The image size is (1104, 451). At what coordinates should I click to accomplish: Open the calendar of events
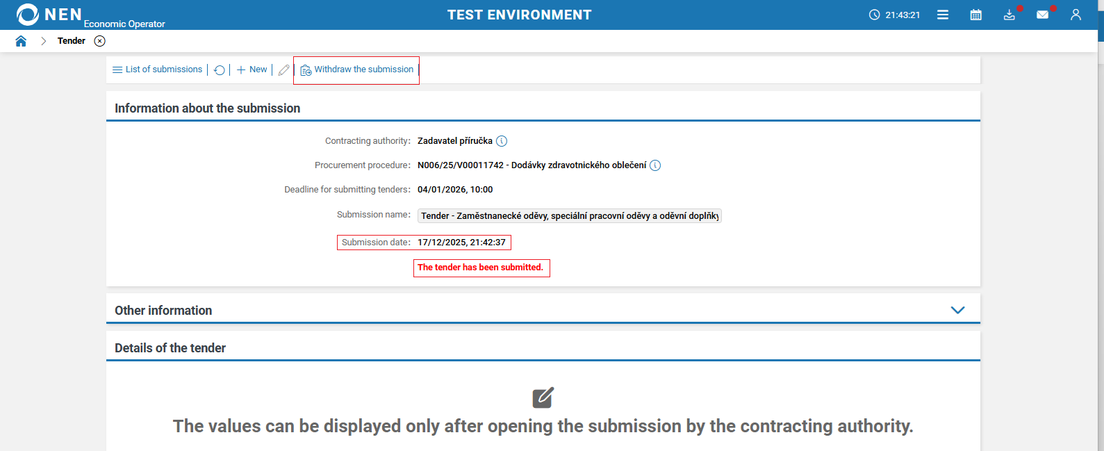click(975, 14)
